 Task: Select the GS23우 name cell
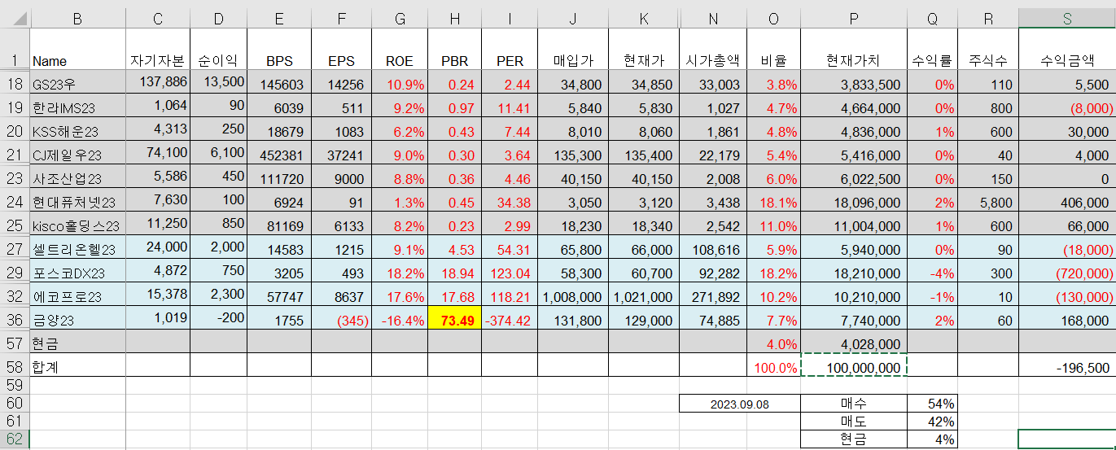(77, 83)
